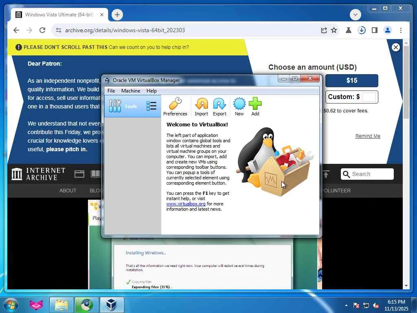Create a New virtual machine
Image resolution: width=417 pixels, height=313 pixels.
tap(239, 106)
